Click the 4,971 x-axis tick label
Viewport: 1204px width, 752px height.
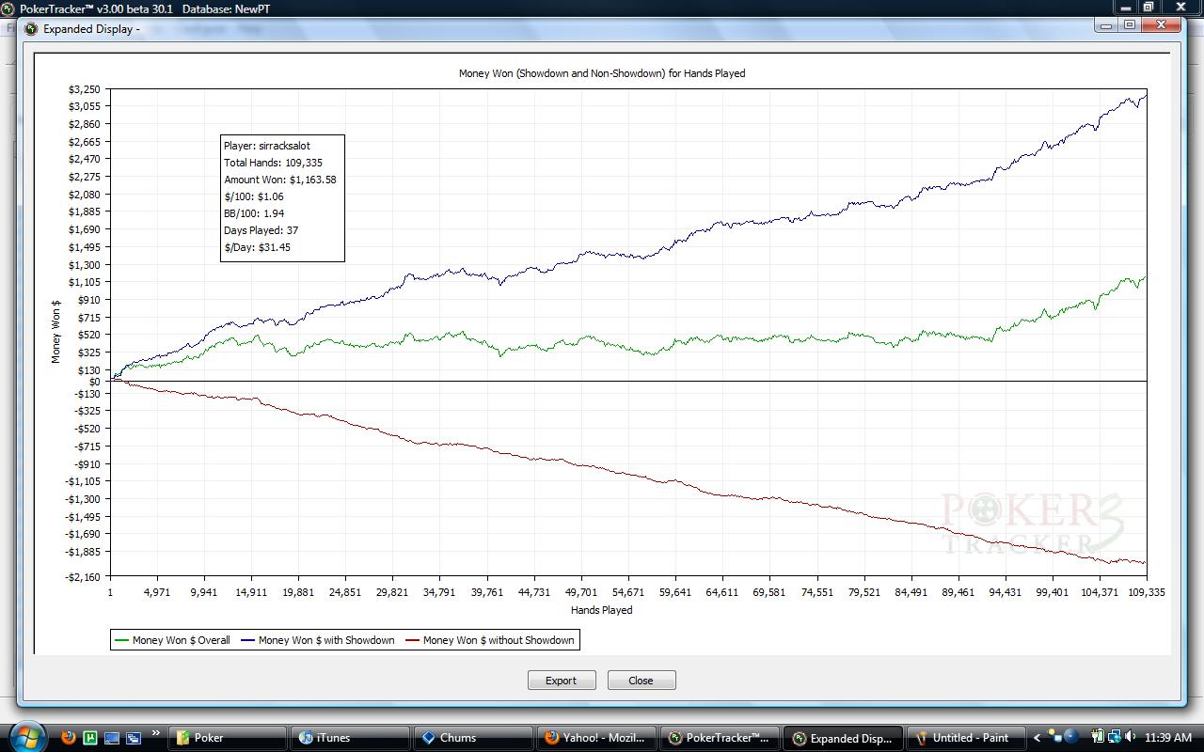(x=157, y=593)
